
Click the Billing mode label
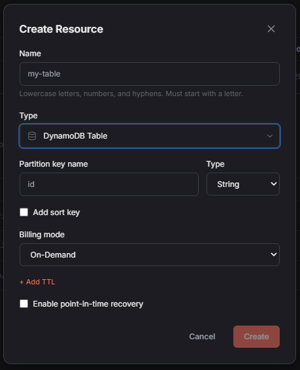(42, 235)
